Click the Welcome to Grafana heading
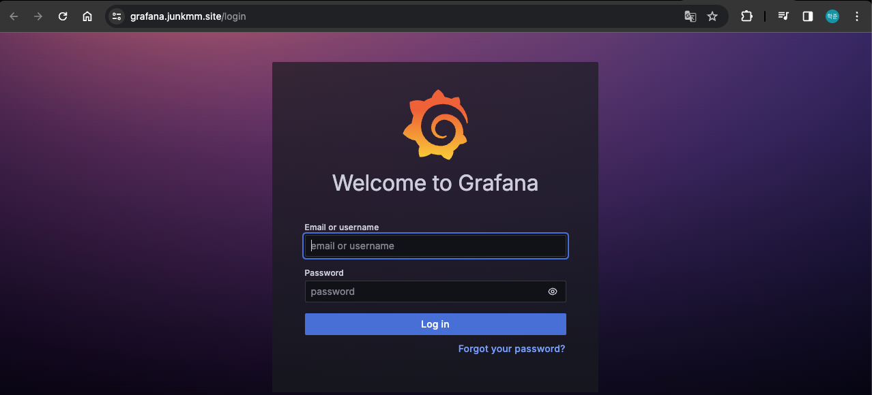The width and height of the screenshot is (872, 395). 435,183
